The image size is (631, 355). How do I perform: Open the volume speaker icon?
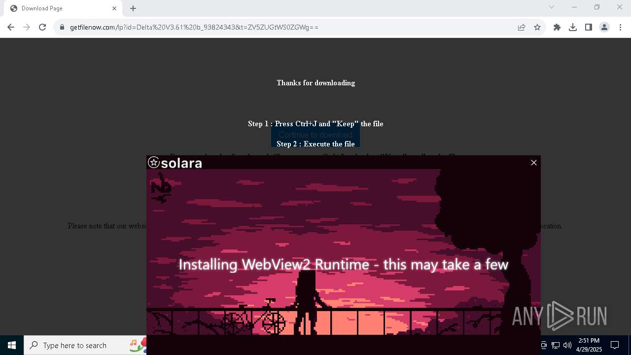[x=567, y=345]
